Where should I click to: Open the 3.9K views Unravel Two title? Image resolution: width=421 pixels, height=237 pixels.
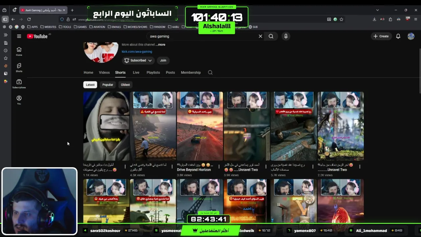click(242, 167)
